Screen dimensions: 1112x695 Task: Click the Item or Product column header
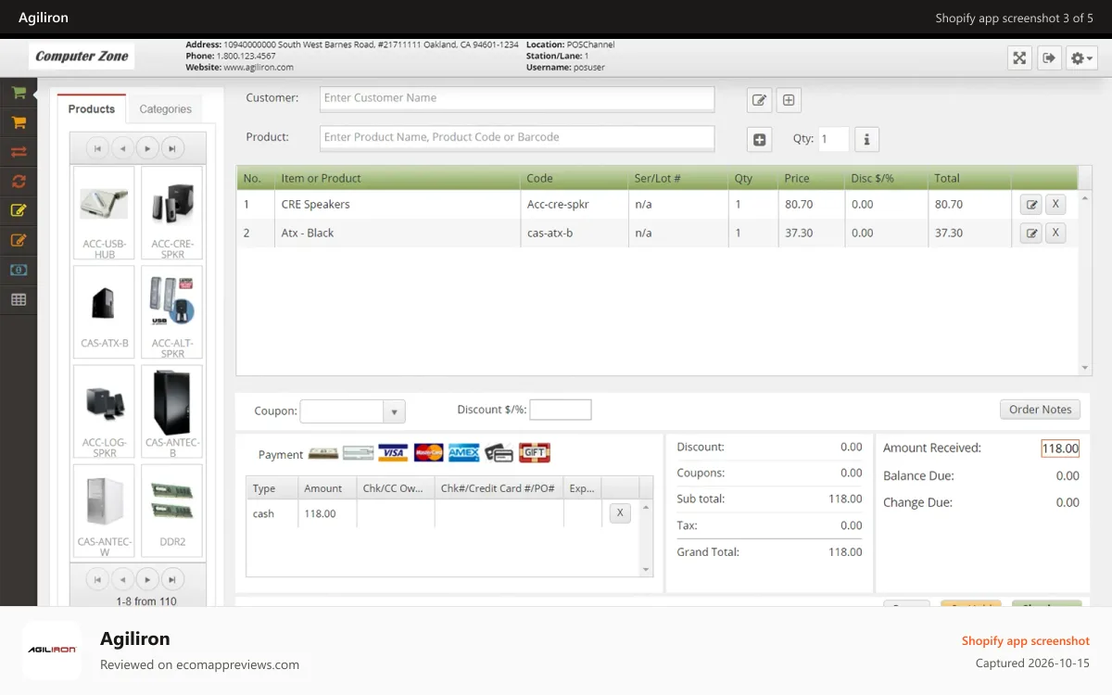click(x=398, y=178)
